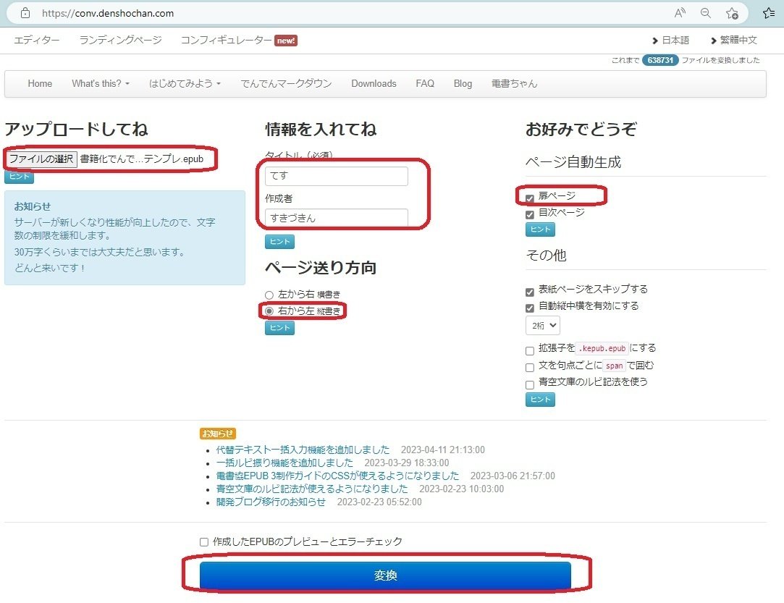Viewport: 784px width, 603px height.
Task: Click inside the タイトル title input field
Action: [x=336, y=175]
